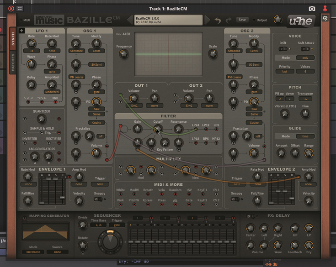Open Voice Priority last selector

pos(284,72)
